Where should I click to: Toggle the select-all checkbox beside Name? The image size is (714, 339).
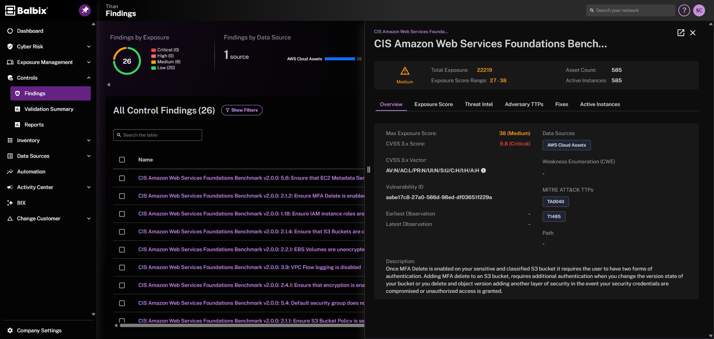pos(122,160)
